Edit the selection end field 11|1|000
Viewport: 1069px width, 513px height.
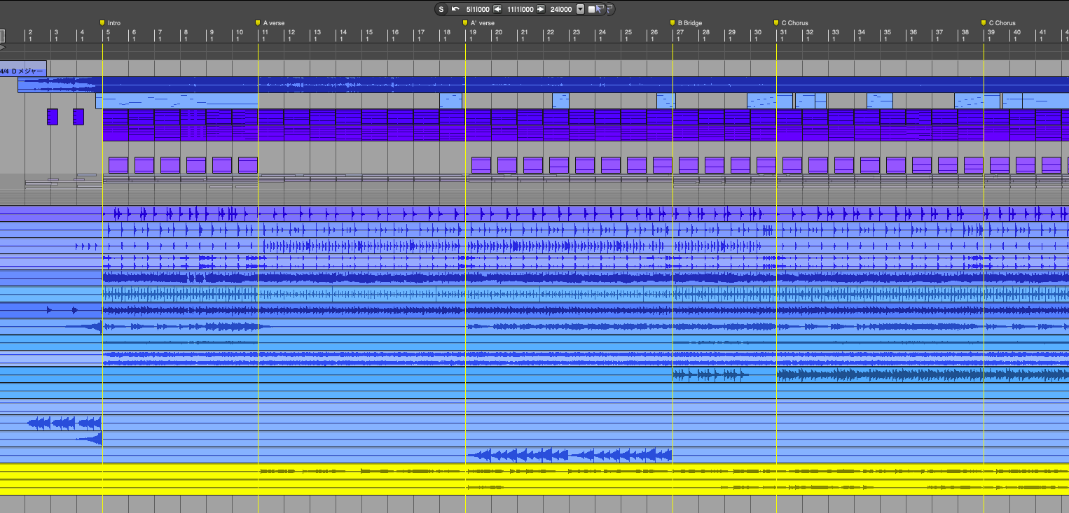(x=520, y=9)
